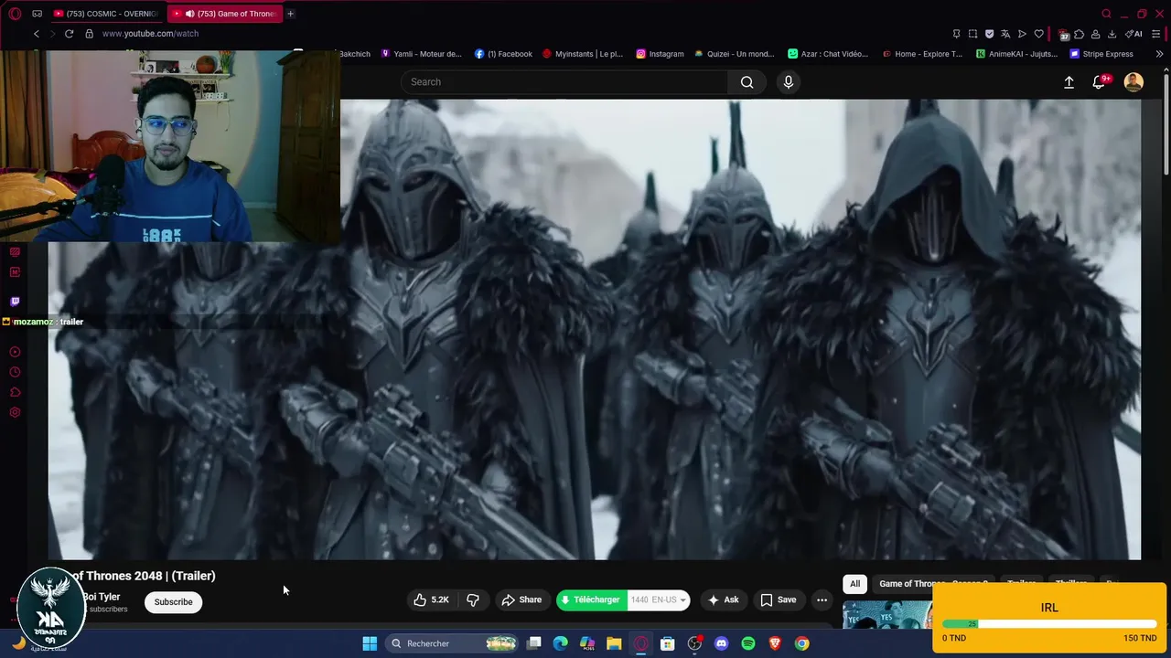Viewport: 1171px width, 658px height.
Task: Open the Azar Chat Vidéo bookmark
Action: 828,54
